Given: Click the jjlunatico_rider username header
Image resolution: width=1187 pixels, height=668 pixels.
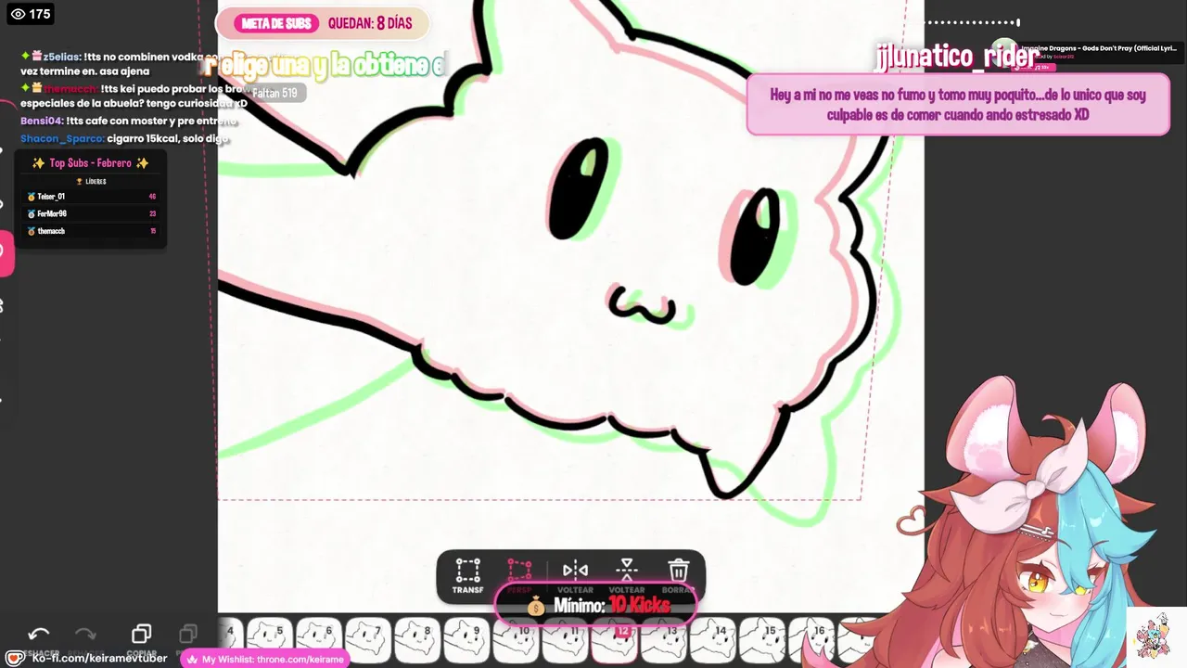Looking at the screenshot, I should click(956, 58).
